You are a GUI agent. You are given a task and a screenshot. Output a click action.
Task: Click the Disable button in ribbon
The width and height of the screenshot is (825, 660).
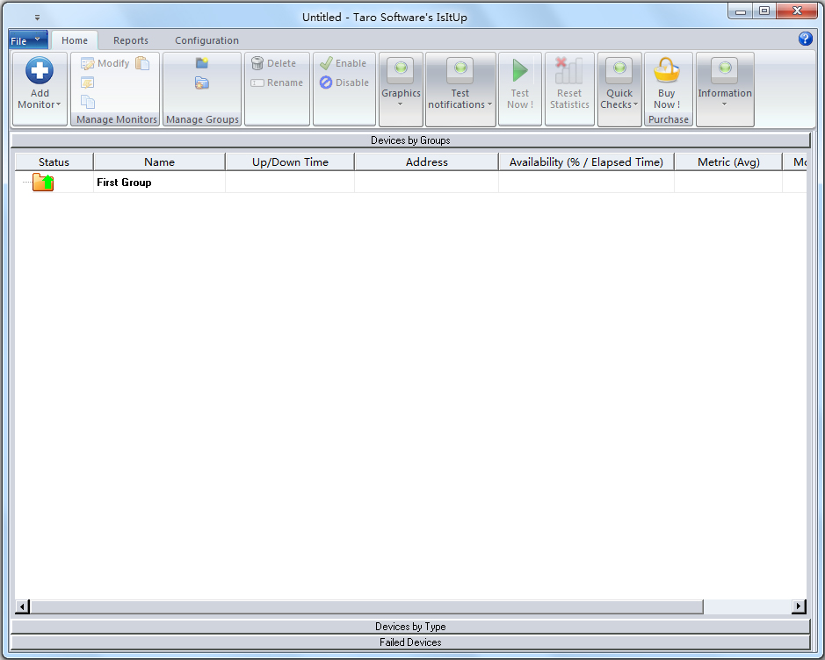(x=344, y=83)
